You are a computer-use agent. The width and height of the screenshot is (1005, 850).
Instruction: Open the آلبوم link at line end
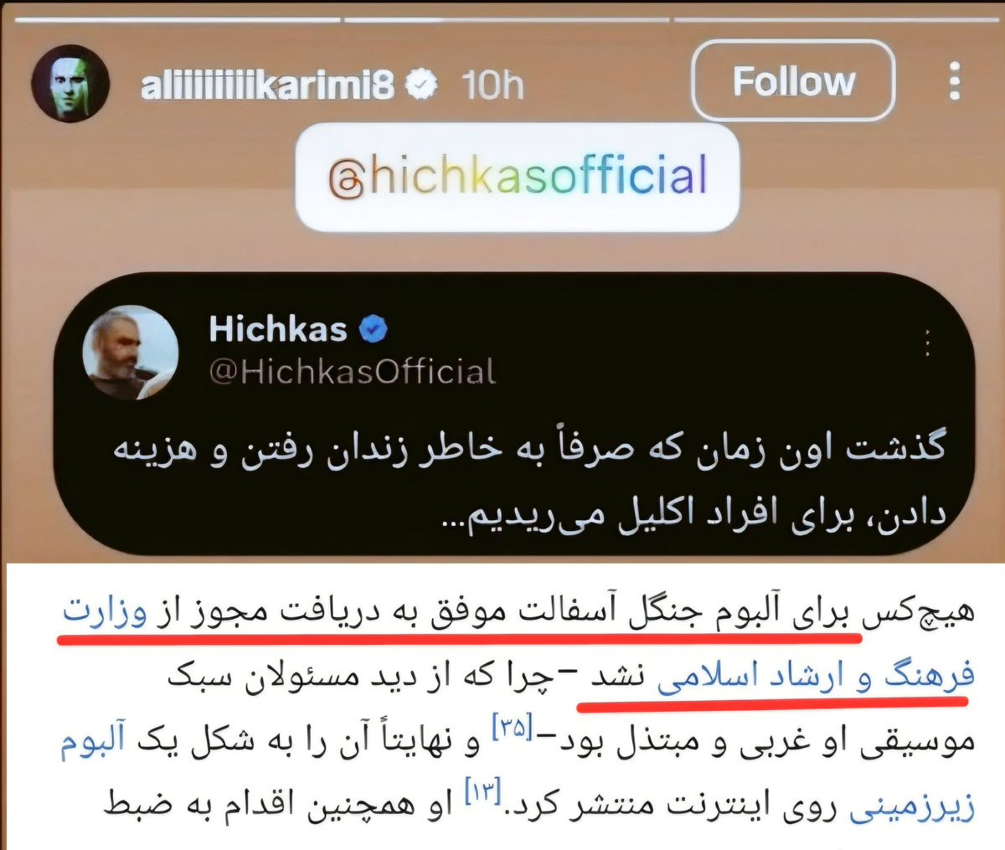point(93,743)
